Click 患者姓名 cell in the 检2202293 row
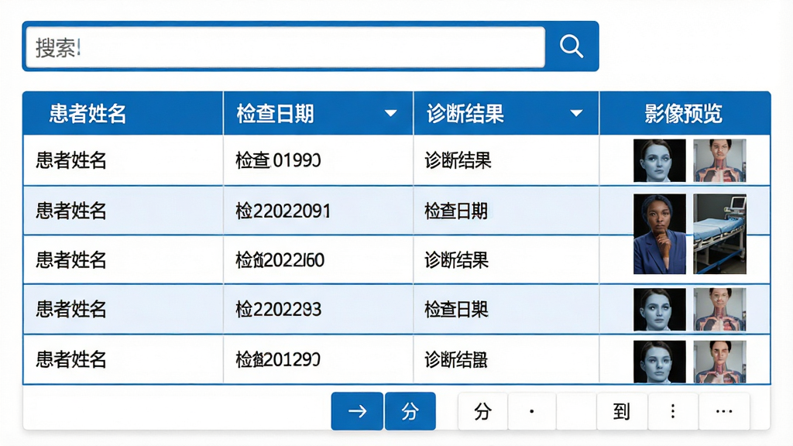The height and width of the screenshot is (446, 793). pyautogui.click(x=123, y=309)
